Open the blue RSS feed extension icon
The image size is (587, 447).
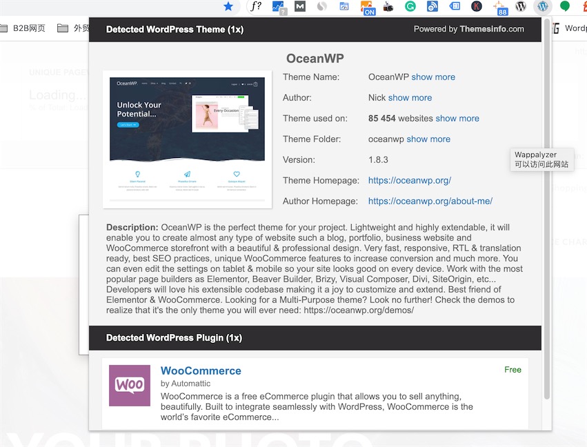432,6
